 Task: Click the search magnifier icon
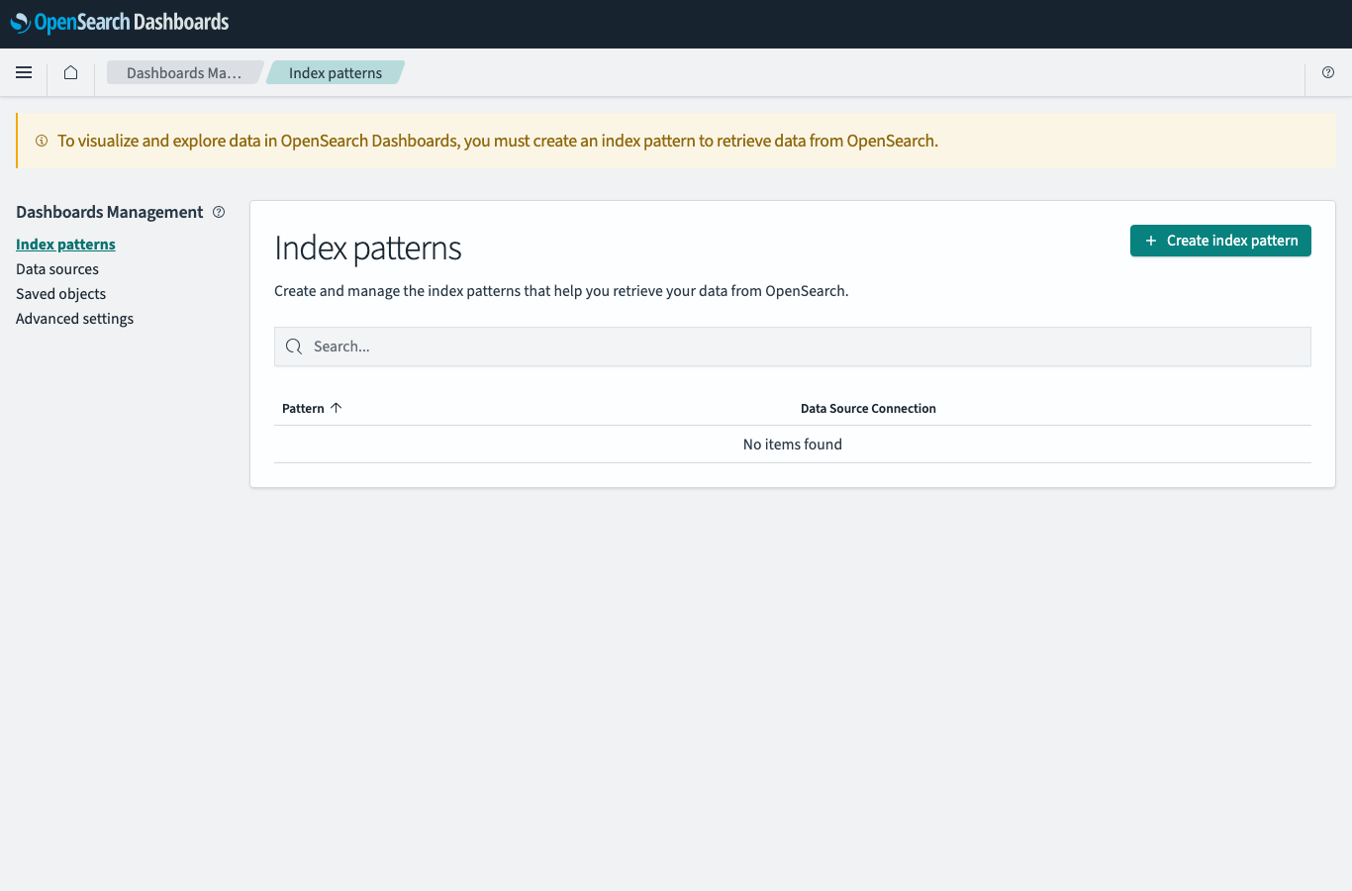pos(294,346)
